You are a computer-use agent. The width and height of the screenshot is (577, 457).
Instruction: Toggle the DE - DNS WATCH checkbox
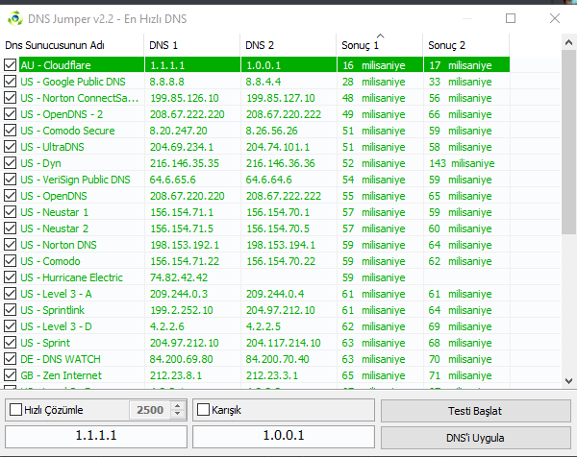pyautogui.click(x=10, y=358)
